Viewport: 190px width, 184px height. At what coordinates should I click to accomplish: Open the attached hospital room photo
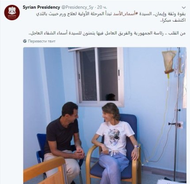tap(105, 115)
